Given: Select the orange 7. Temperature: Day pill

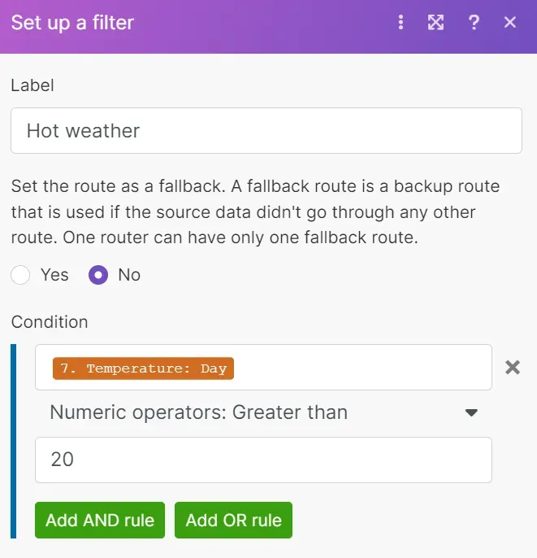Looking at the screenshot, I should 143,368.
